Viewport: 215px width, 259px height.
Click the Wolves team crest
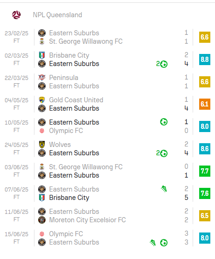[42, 145]
